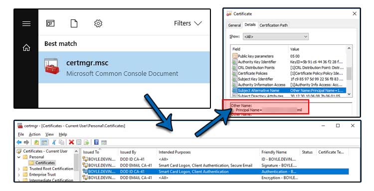Open the certmgr.msc best match result
This screenshot has width=374, height=191.
pos(124,67)
